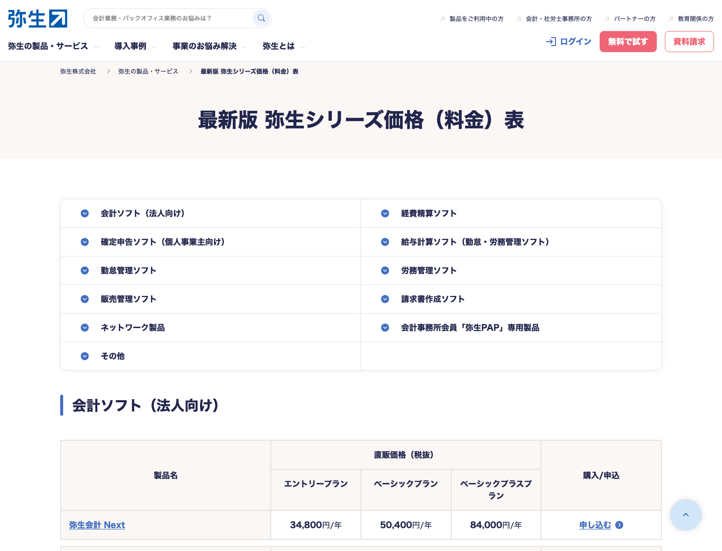Click circle chevron icon beside 経費精算ソフト
Viewport: 722px width, 551px height.
tap(385, 213)
